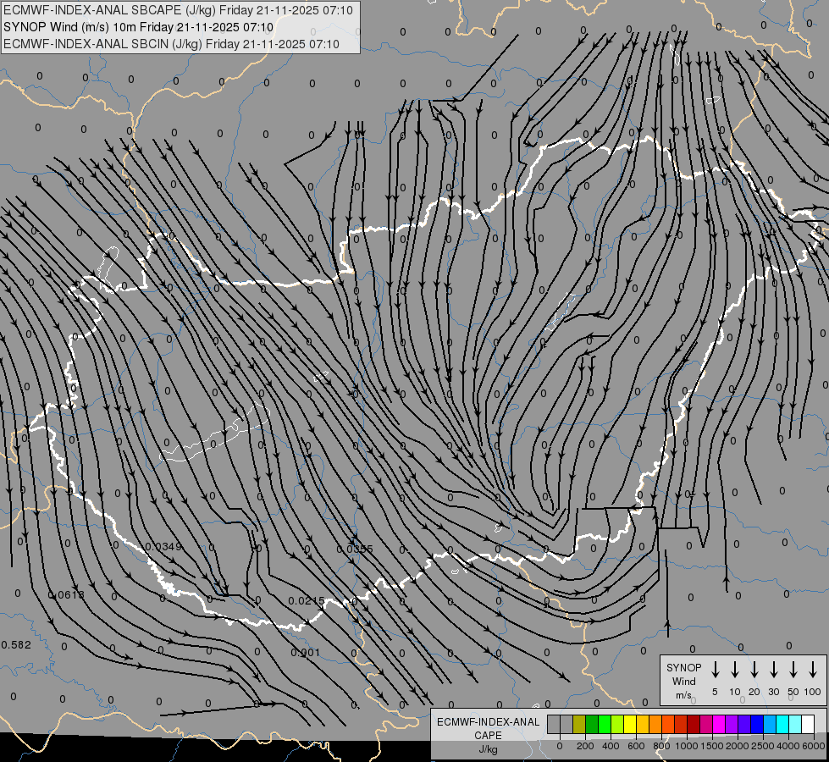Click the map value 0.0613
The width and height of the screenshot is (829, 762).
(x=66, y=595)
